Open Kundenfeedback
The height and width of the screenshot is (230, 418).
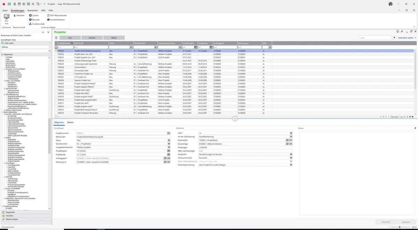click(x=56, y=20)
